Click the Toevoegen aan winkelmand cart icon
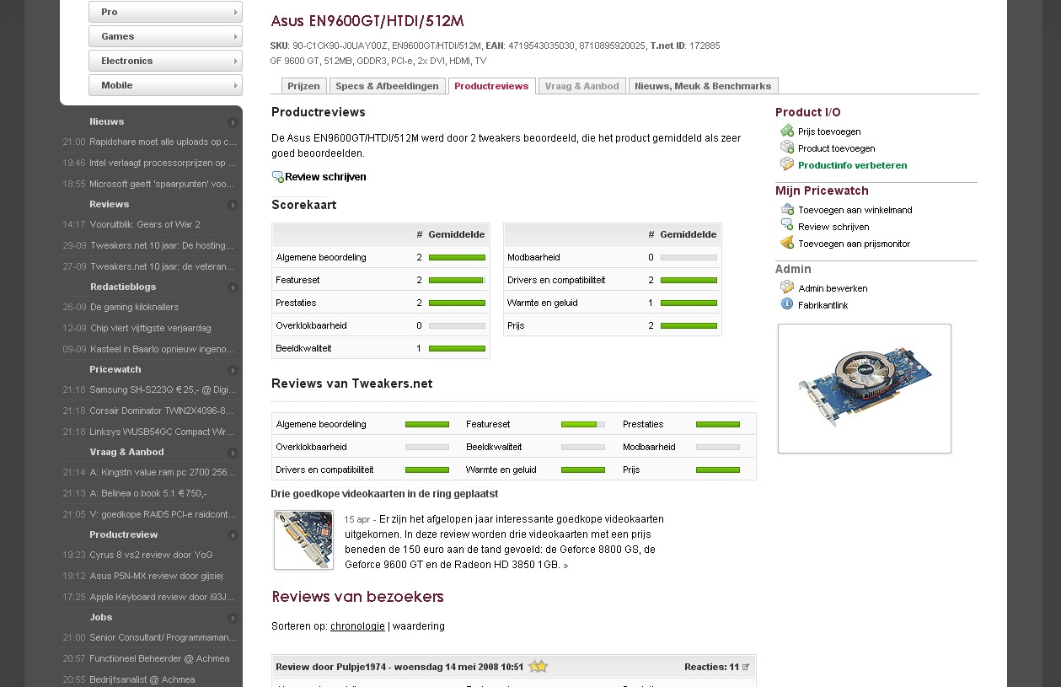This screenshot has height=687, width=1061. point(787,209)
